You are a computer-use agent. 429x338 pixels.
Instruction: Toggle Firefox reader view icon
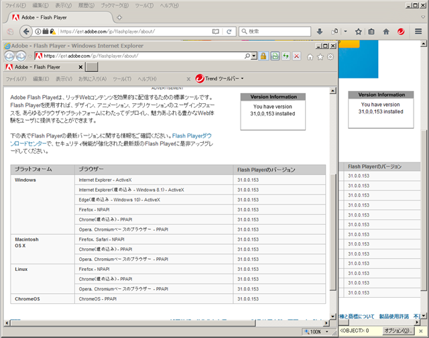(x=216, y=32)
